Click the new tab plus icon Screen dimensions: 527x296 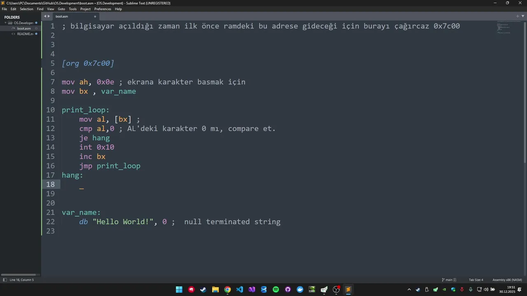[x=518, y=16]
